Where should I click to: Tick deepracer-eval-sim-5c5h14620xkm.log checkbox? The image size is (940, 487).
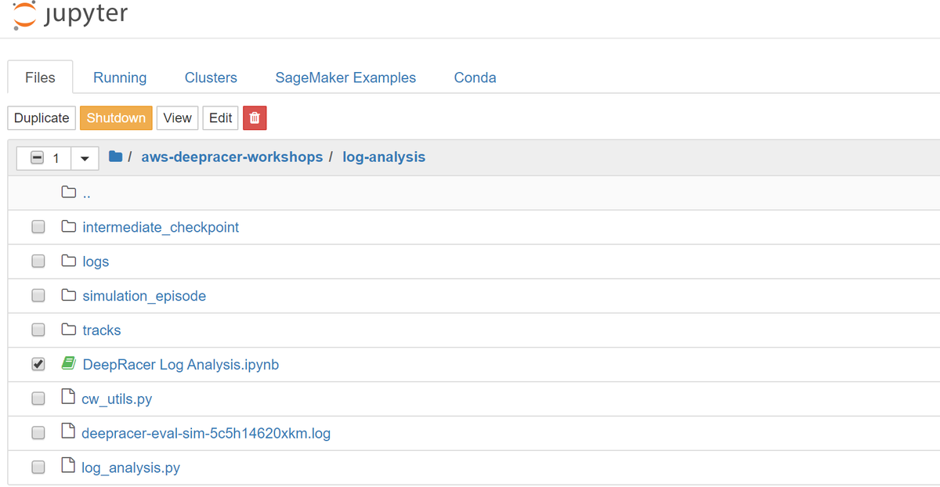pos(38,433)
